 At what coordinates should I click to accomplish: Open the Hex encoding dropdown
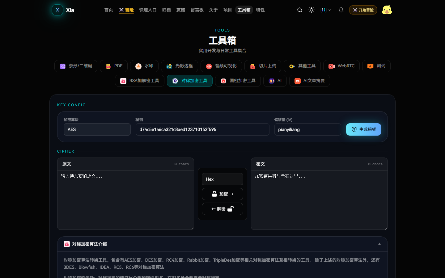222,179
